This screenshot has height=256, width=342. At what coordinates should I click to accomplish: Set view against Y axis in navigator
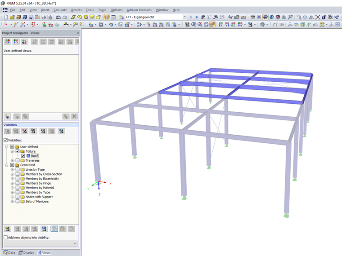click(x=16, y=42)
